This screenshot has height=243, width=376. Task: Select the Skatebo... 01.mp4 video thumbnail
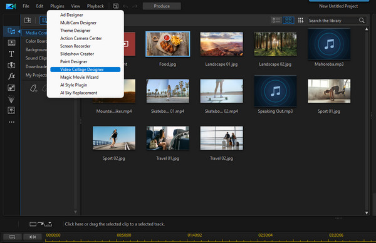point(167,91)
